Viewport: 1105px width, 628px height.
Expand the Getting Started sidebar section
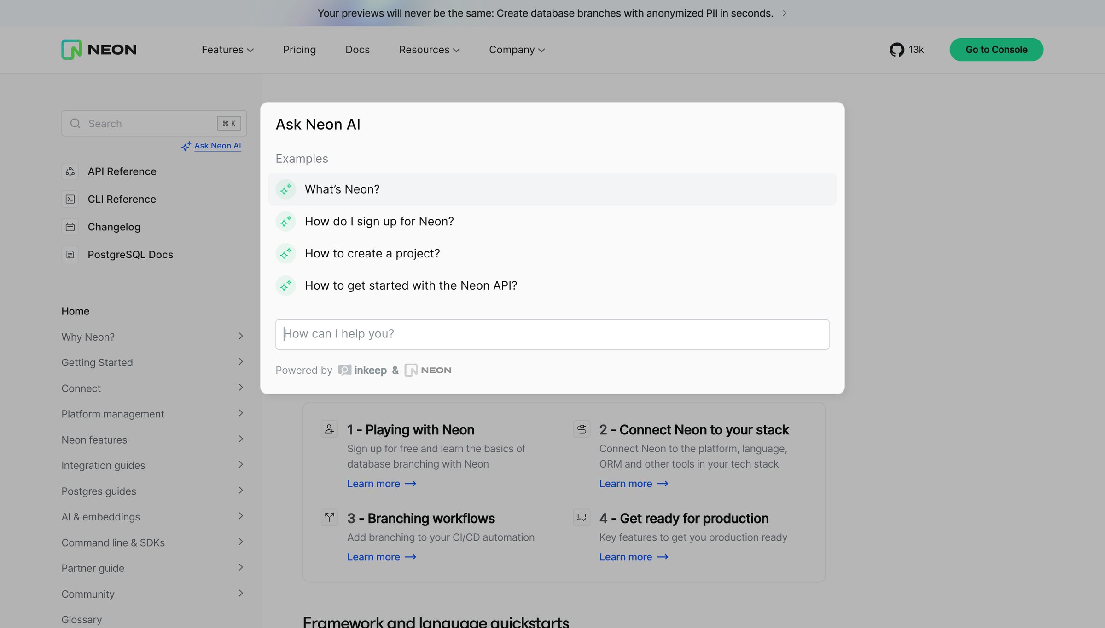tap(241, 362)
